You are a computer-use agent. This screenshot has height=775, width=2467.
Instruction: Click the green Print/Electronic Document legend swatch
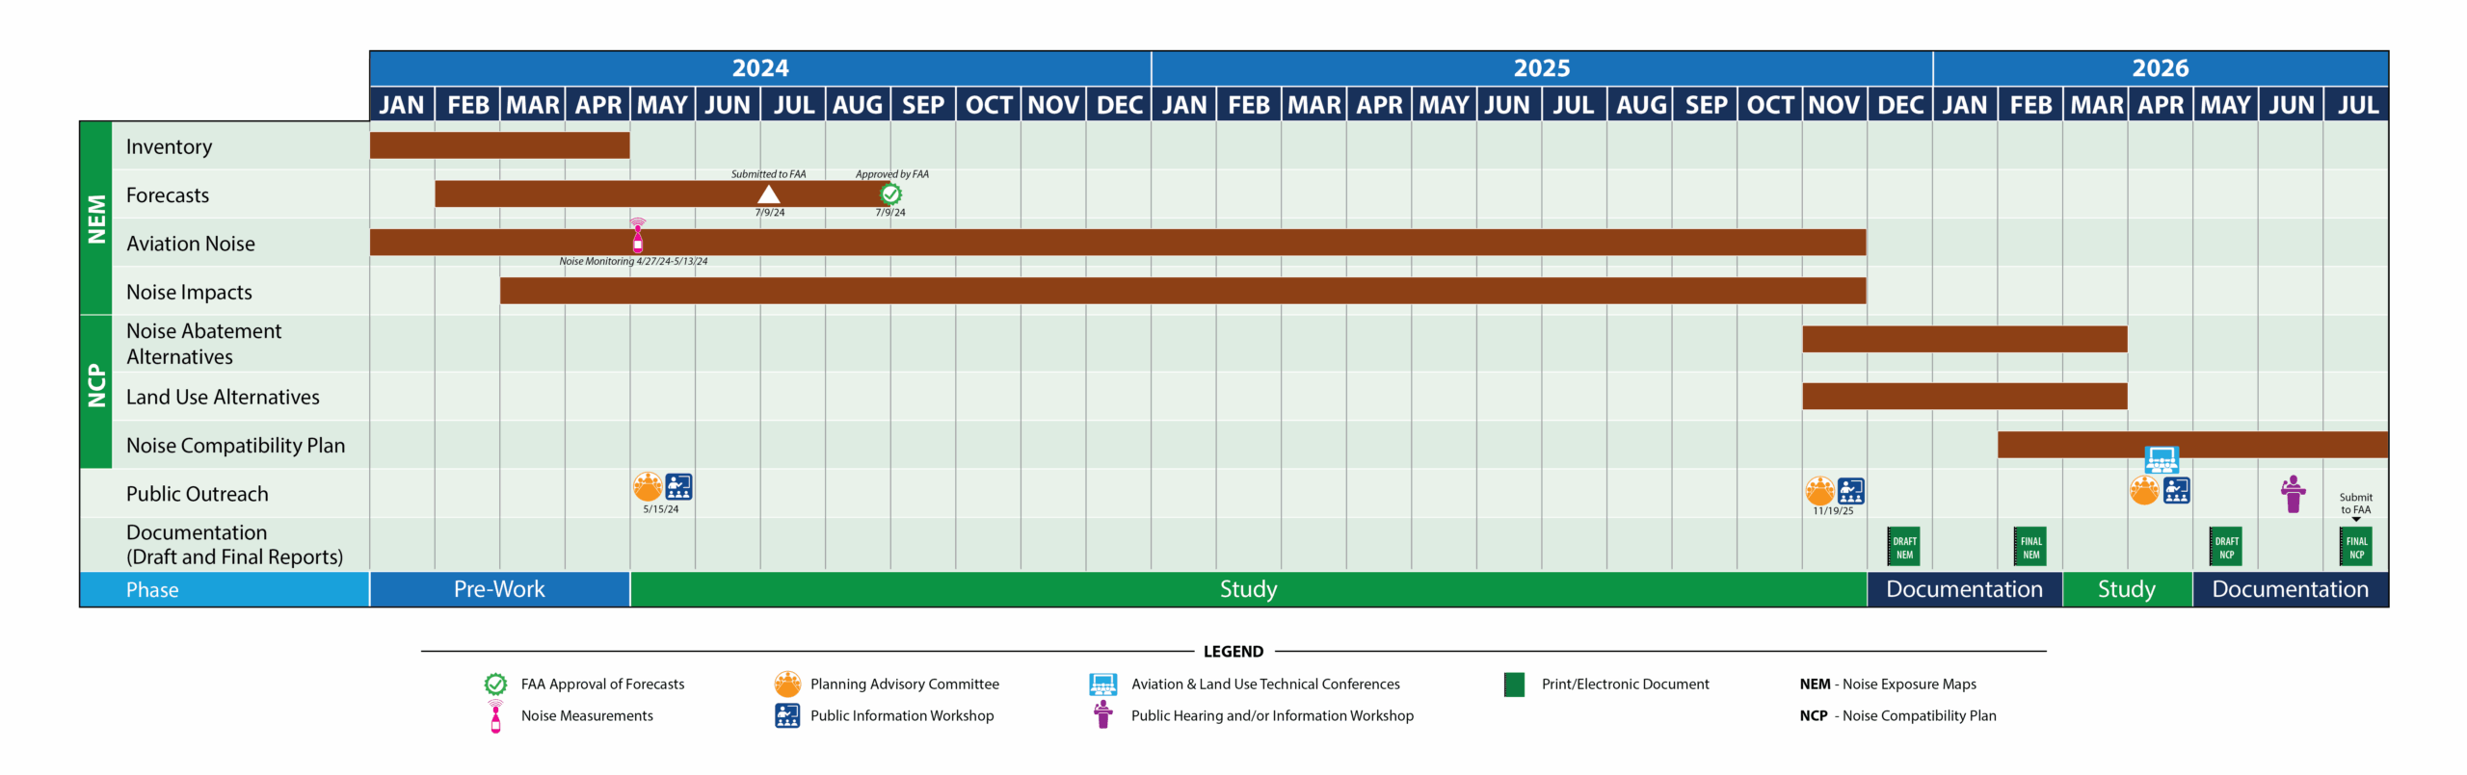point(1514,685)
